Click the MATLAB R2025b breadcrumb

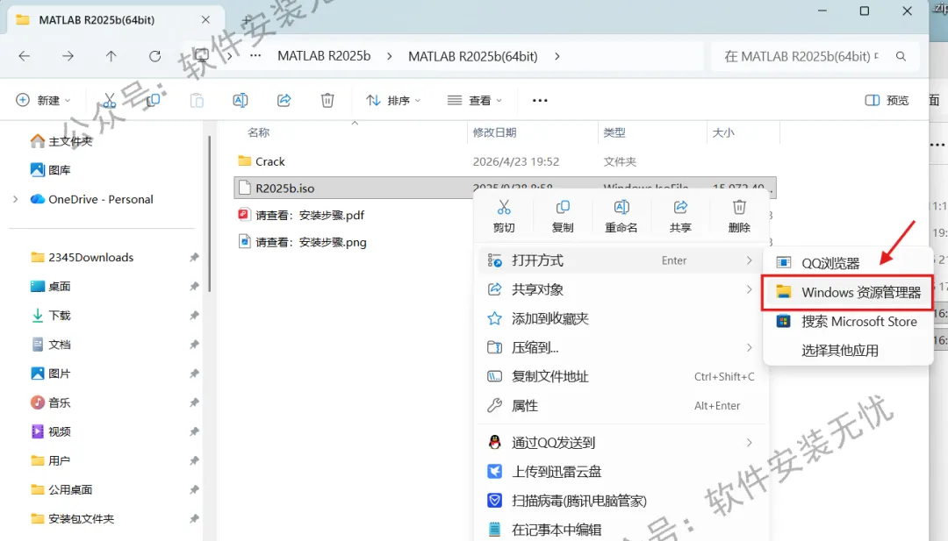324,56
